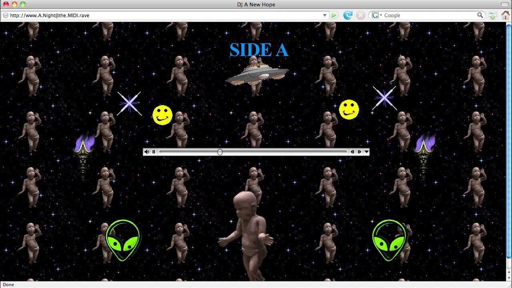The image size is (512, 288).
Task: Click the Done status bar text
Action: pos(8,285)
